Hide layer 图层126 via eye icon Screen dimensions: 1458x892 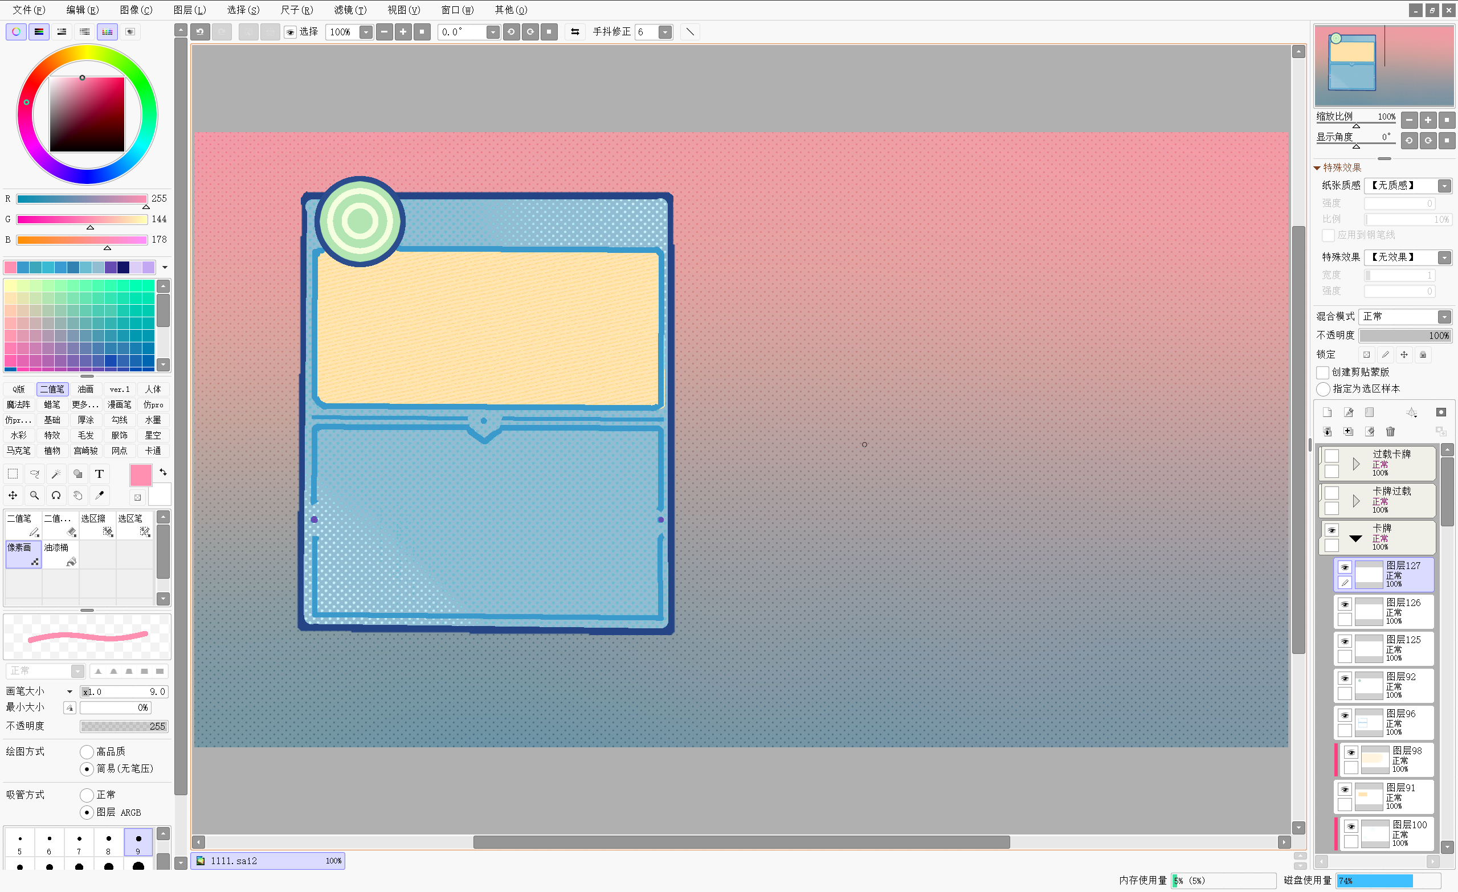coord(1345,604)
